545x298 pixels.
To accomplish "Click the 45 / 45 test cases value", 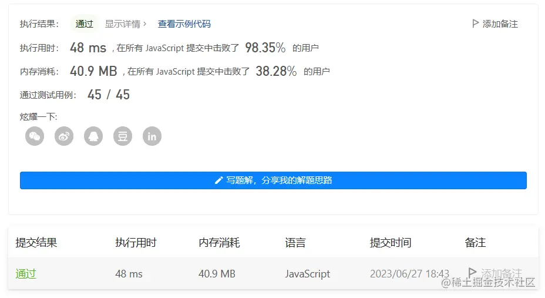I will point(109,95).
